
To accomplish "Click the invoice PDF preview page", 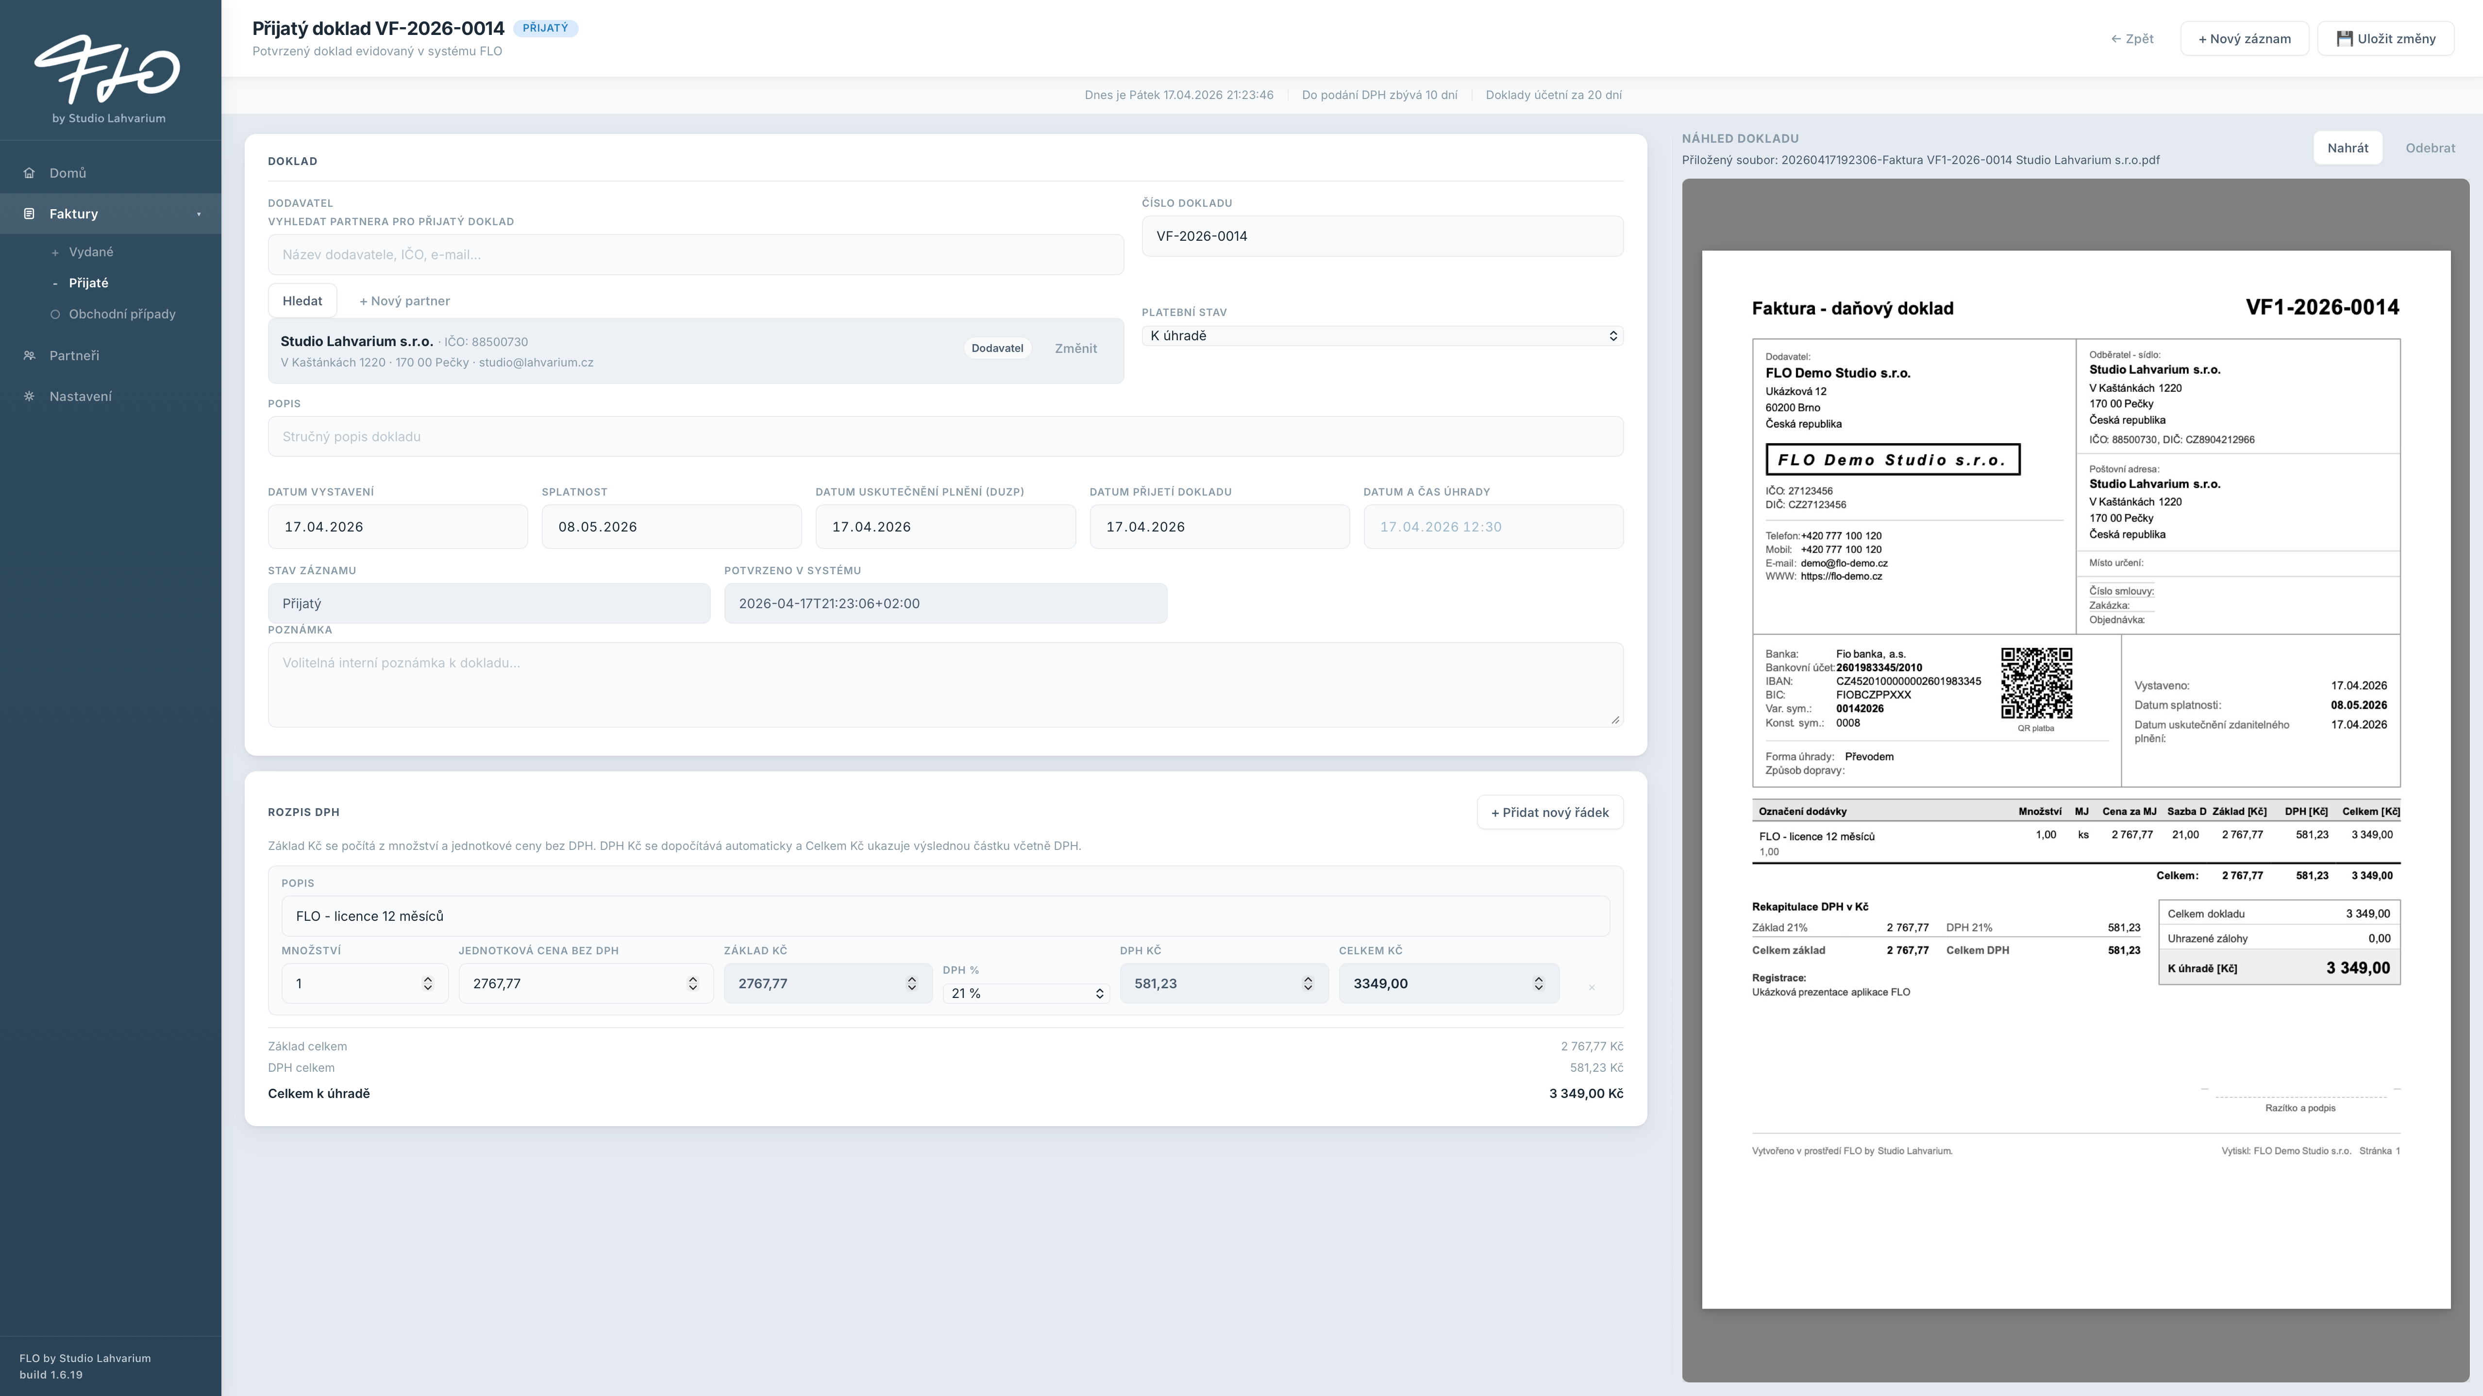I will (x=2076, y=780).
